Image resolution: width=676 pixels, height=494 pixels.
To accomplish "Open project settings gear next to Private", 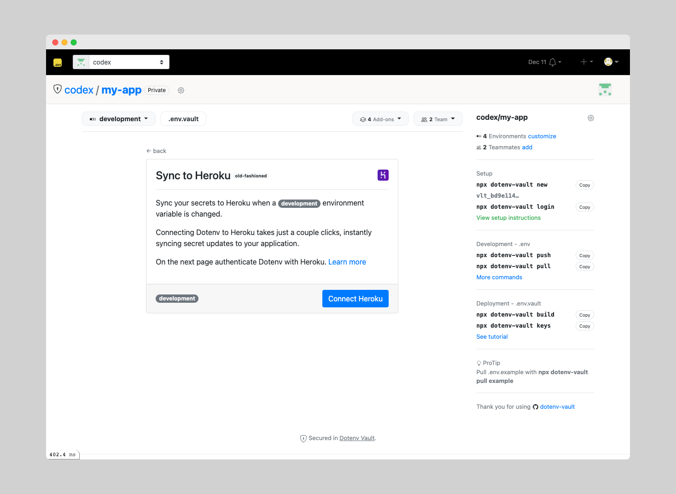I will click(181, 90).
